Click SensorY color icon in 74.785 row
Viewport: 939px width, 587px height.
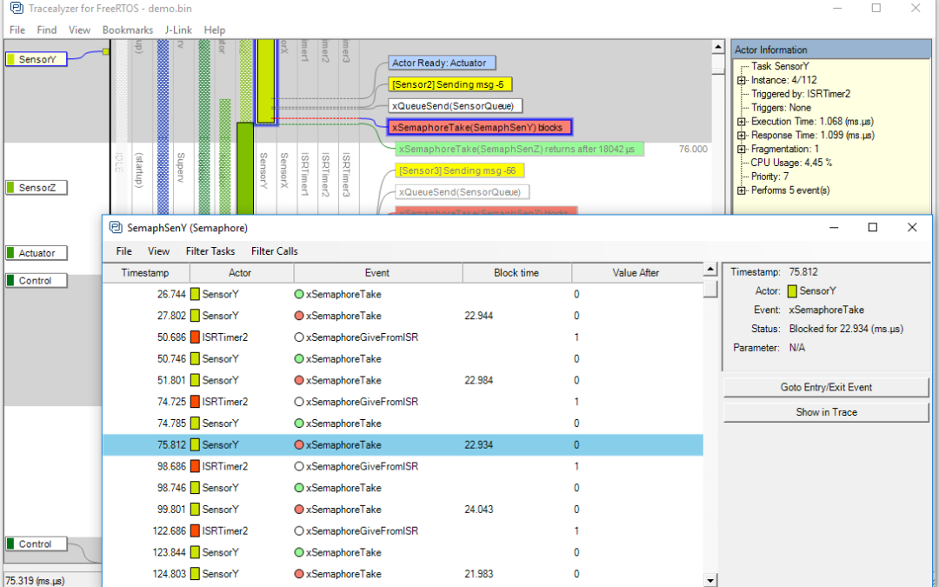pos(196,424)
